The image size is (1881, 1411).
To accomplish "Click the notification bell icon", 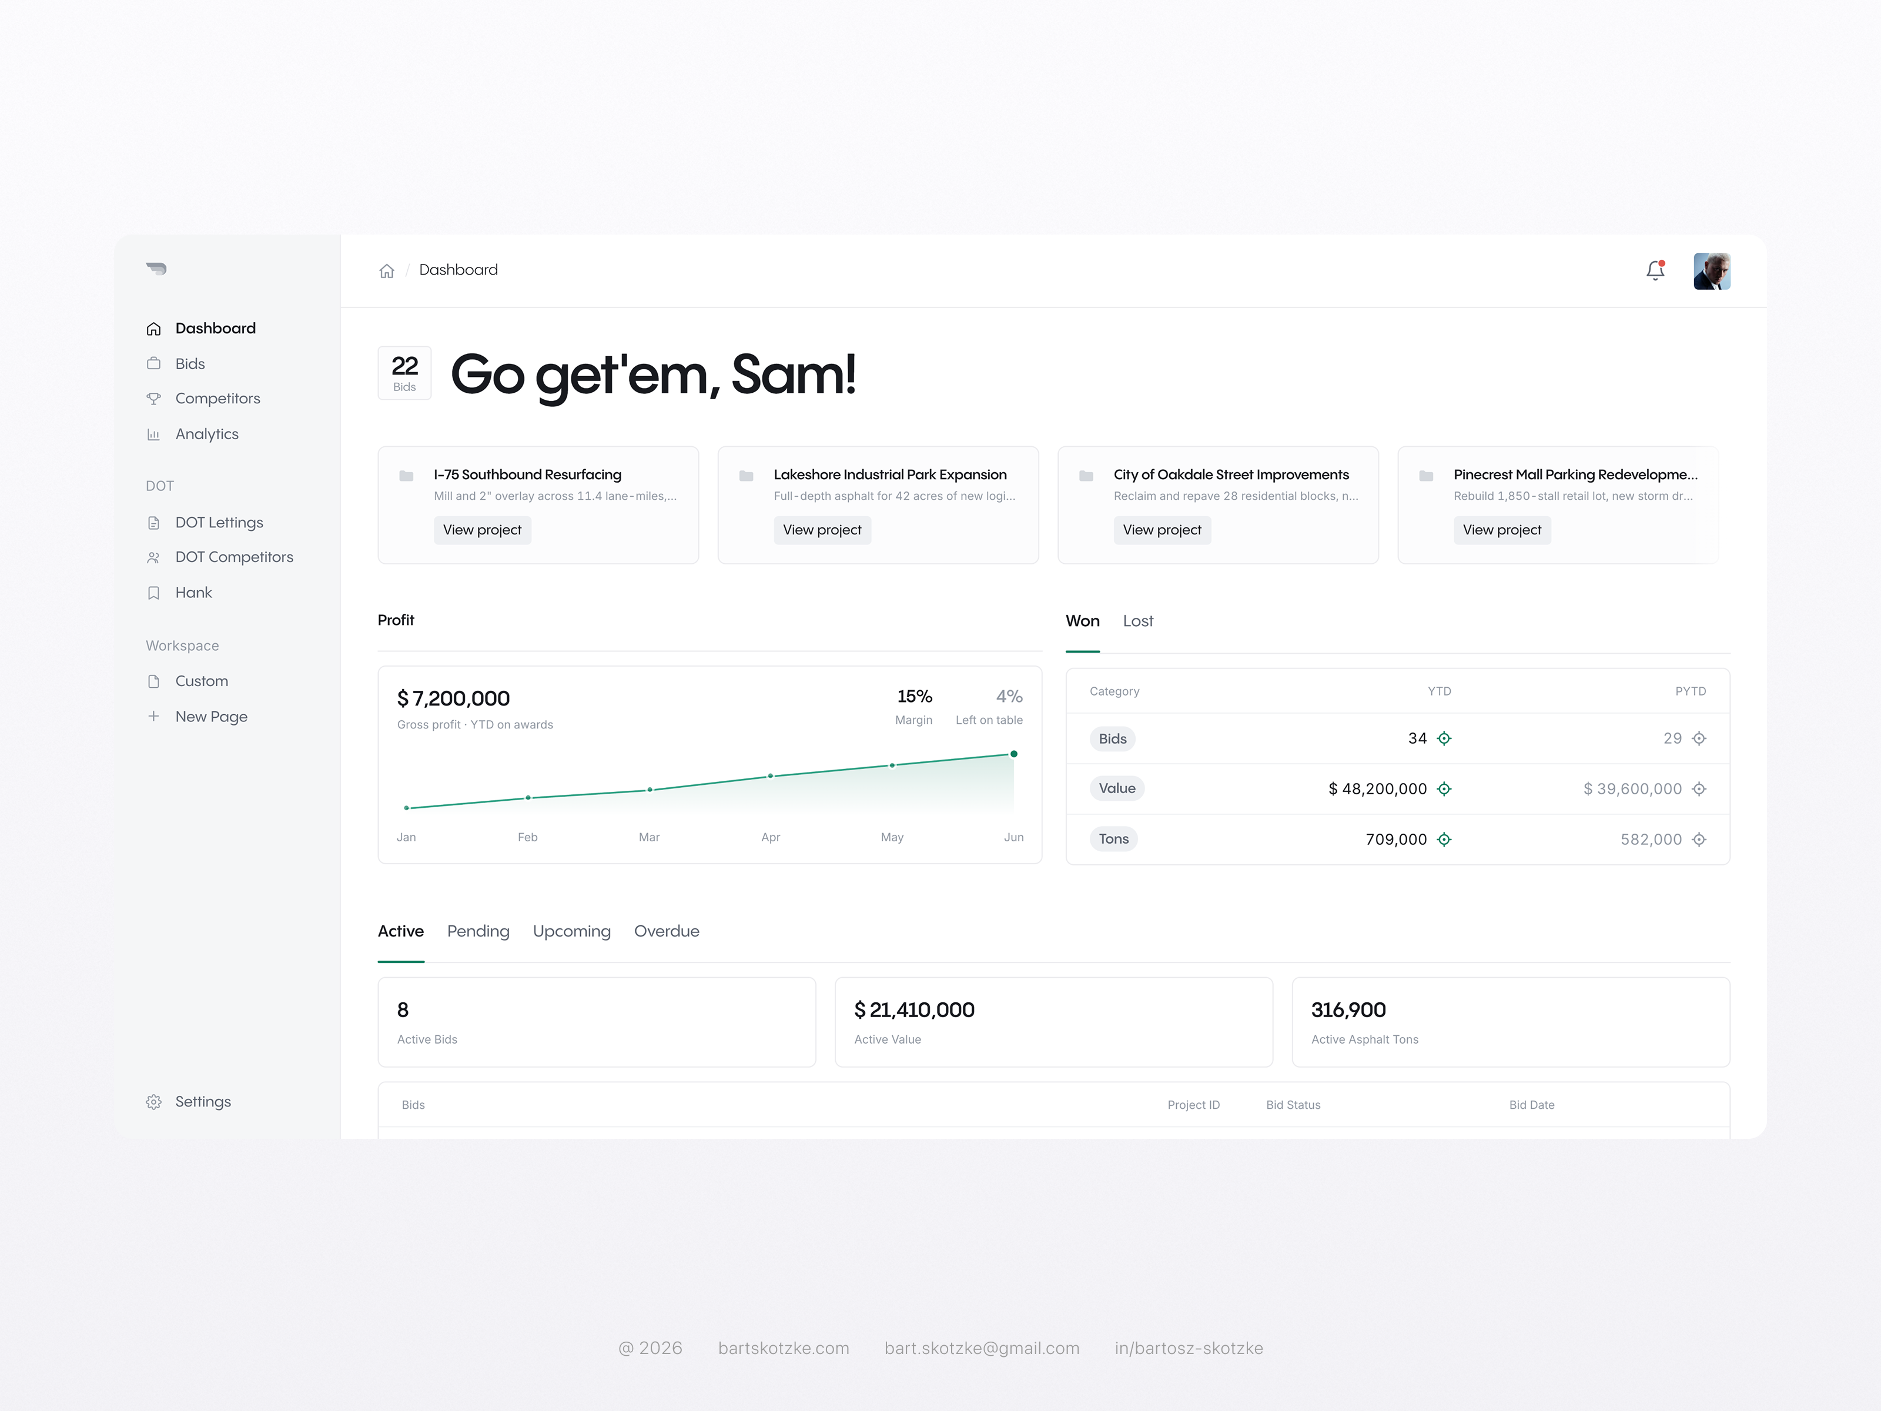I will pos(1655,270).
